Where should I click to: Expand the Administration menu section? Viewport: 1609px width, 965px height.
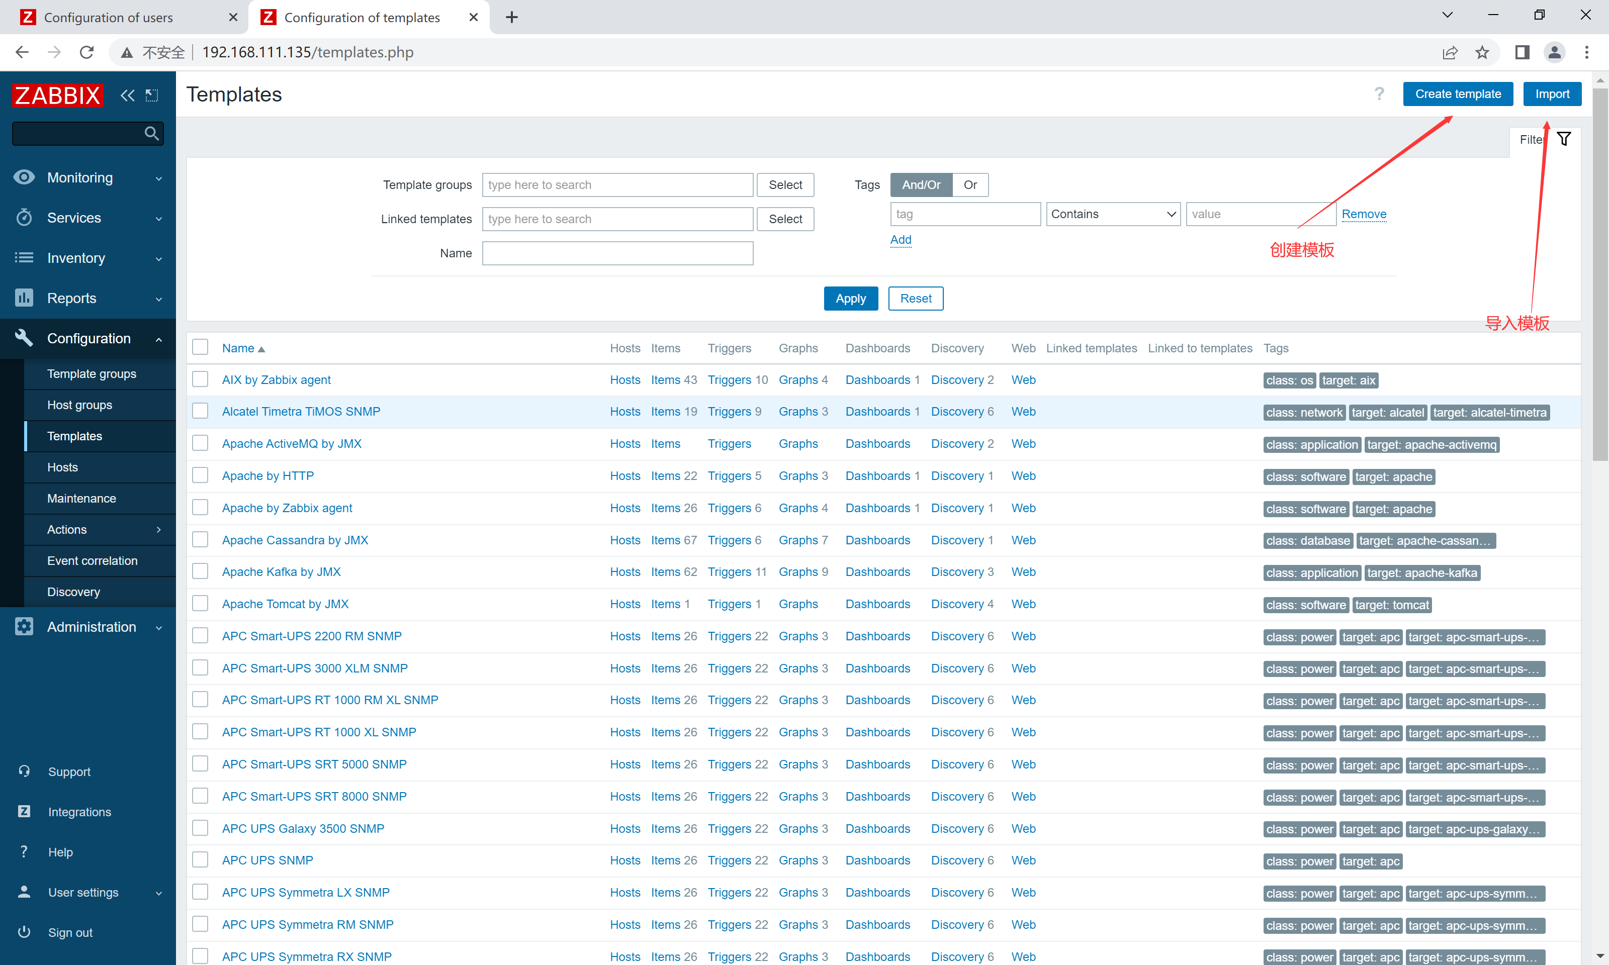(x=159, y=628)
